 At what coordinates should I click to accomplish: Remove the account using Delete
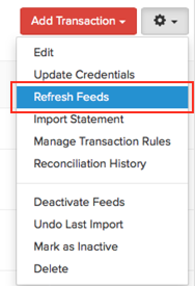point(102,269)
